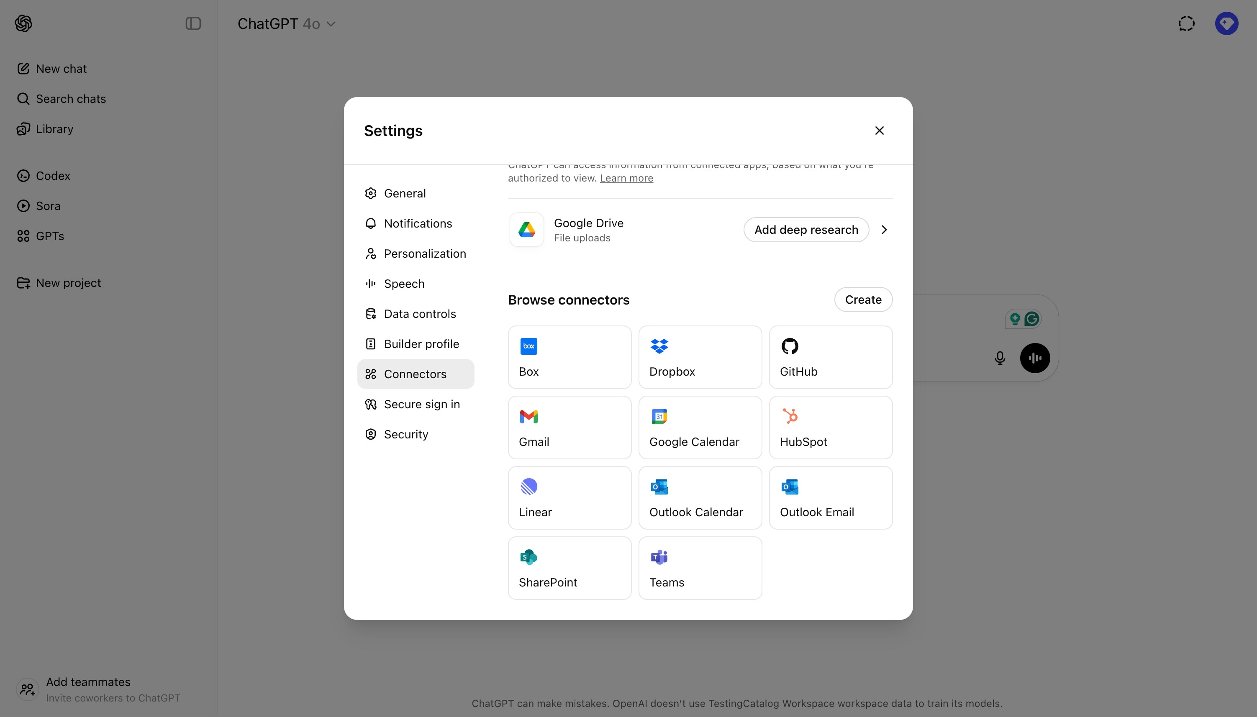
Task: Click the Google Drive icon
Action: [526, 230]
